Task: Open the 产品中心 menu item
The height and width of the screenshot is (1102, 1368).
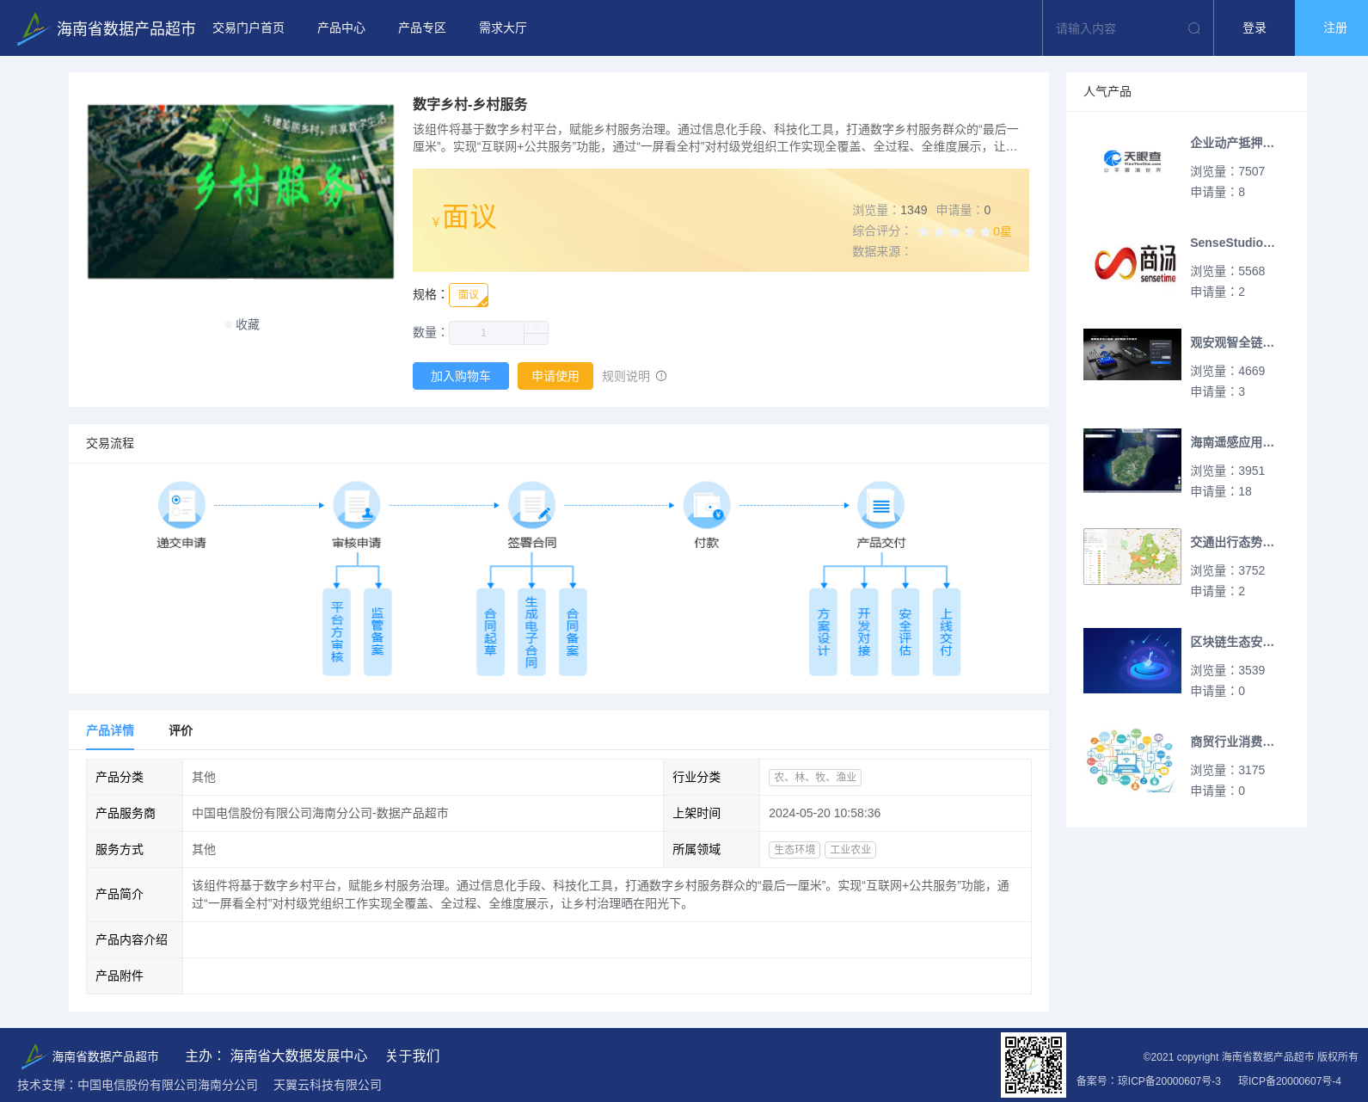Action: [341, 28]
